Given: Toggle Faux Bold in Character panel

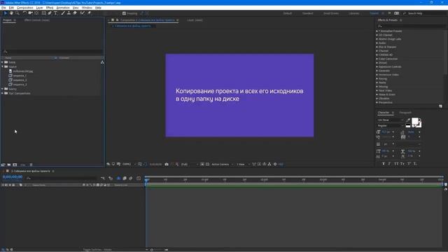Looking at the screenshot, I should (384, 164).
